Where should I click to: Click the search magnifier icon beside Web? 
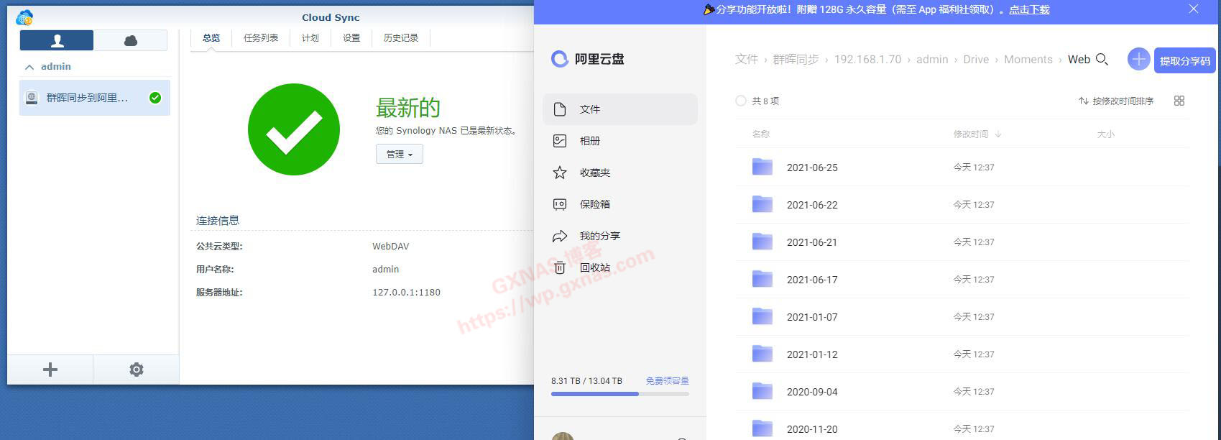[1102, 60]
